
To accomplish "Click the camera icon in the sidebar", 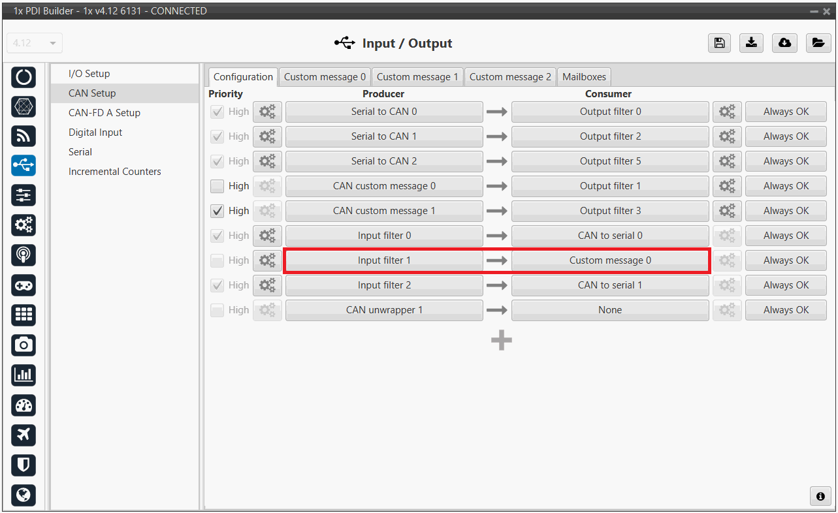I will click(x=24, y=345).
